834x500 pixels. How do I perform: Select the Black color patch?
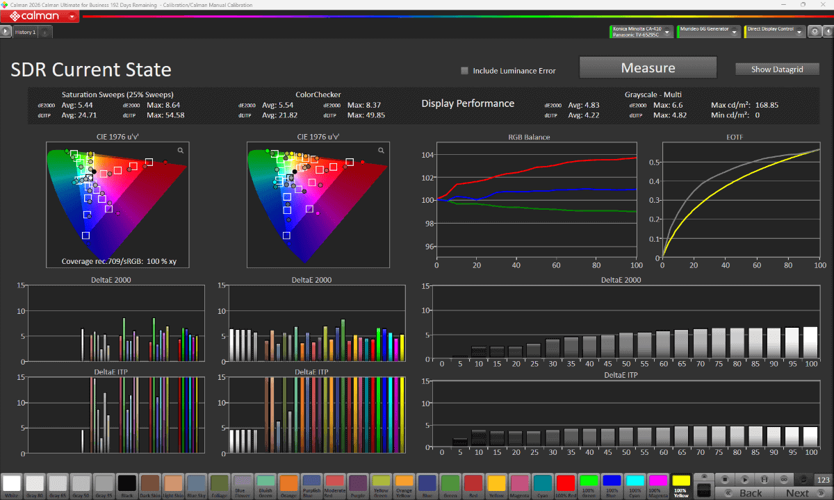point(126,485)
